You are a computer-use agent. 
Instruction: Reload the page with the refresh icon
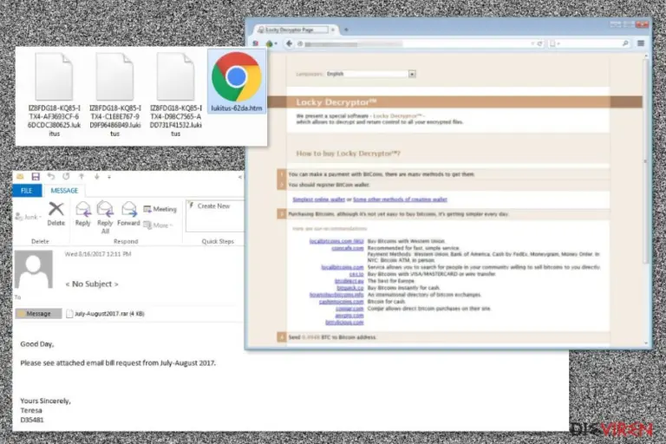tap(540, 43)
